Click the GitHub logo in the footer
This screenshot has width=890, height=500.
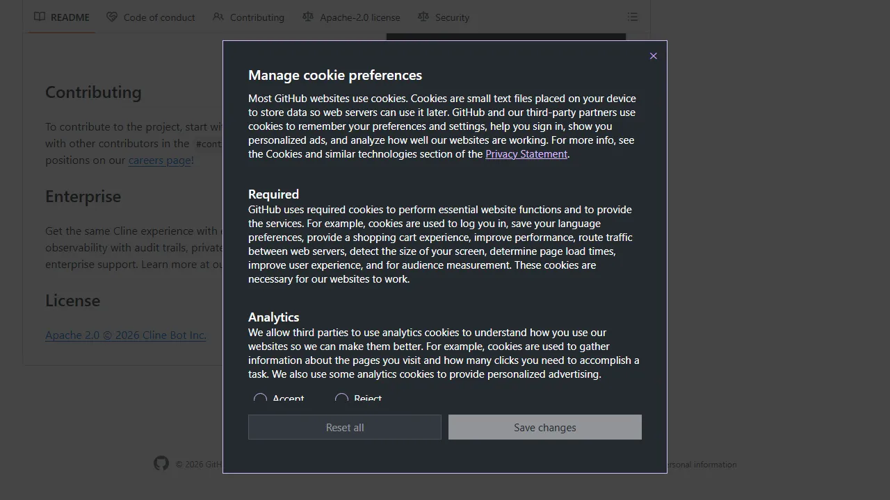pyautogui.click(x=161, y=463)
